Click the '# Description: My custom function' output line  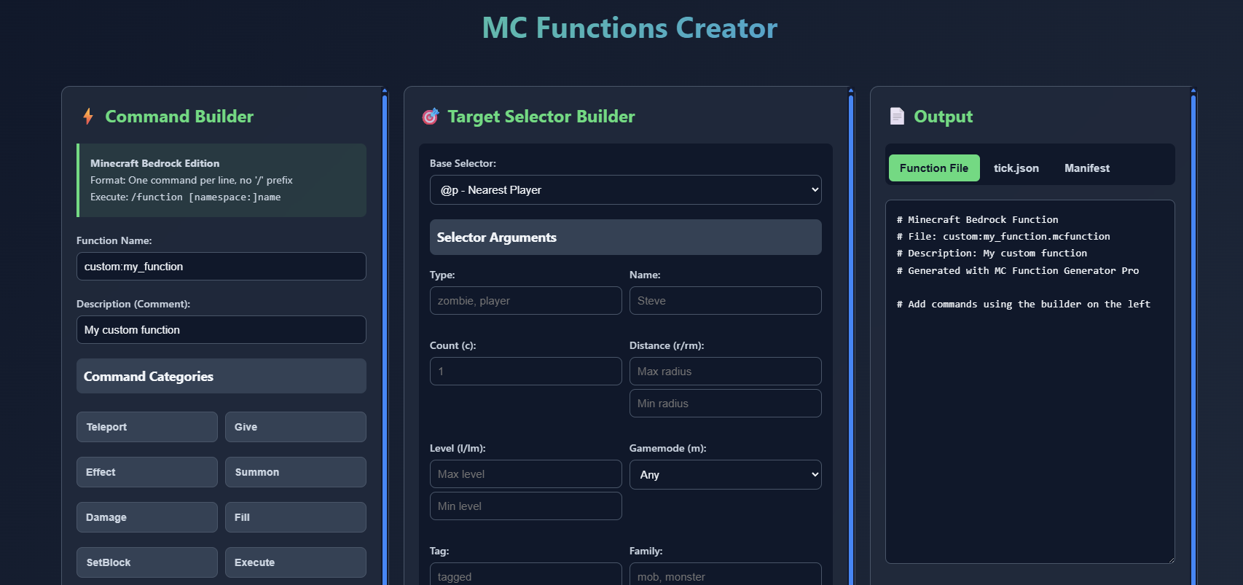click(992, 254)
